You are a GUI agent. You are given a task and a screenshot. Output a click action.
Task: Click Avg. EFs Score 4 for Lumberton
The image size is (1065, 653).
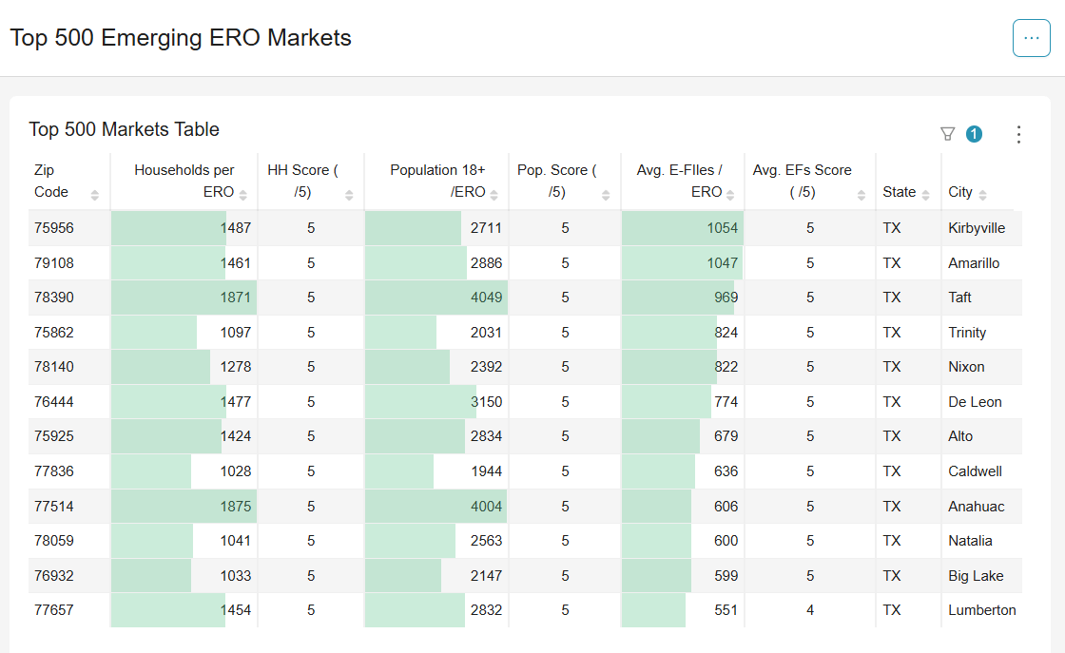(x=810, y=610)
